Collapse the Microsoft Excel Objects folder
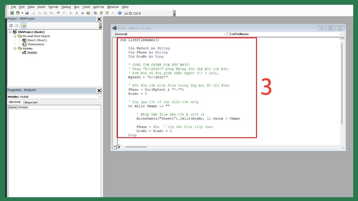Viewport: 358px width, 201px height. pos(15,36)
